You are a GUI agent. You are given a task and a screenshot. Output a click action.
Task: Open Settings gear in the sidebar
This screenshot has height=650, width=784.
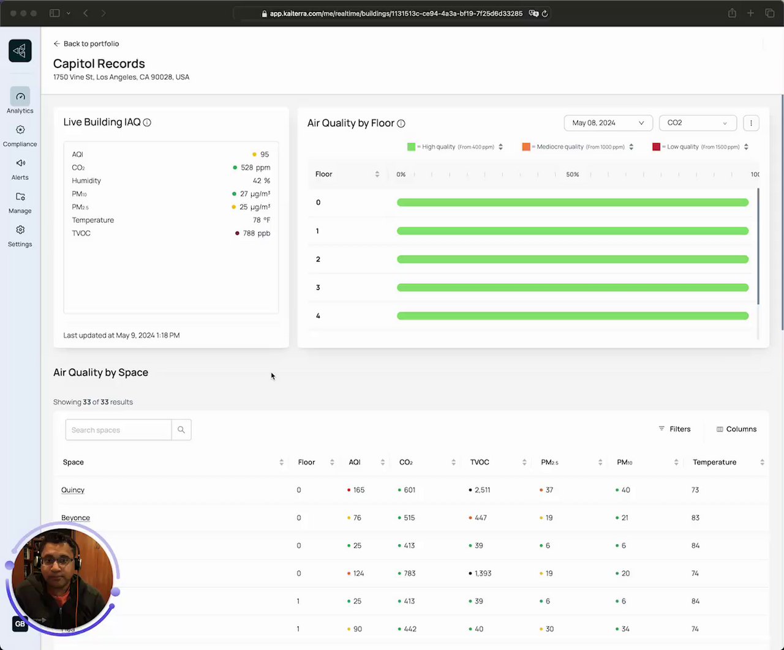20,230
